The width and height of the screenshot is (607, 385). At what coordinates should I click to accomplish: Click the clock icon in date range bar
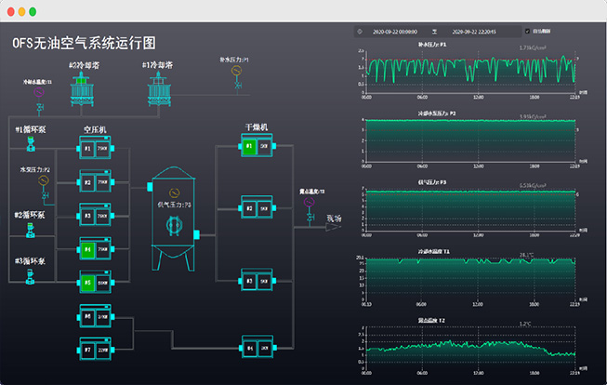tap(360, 31)
